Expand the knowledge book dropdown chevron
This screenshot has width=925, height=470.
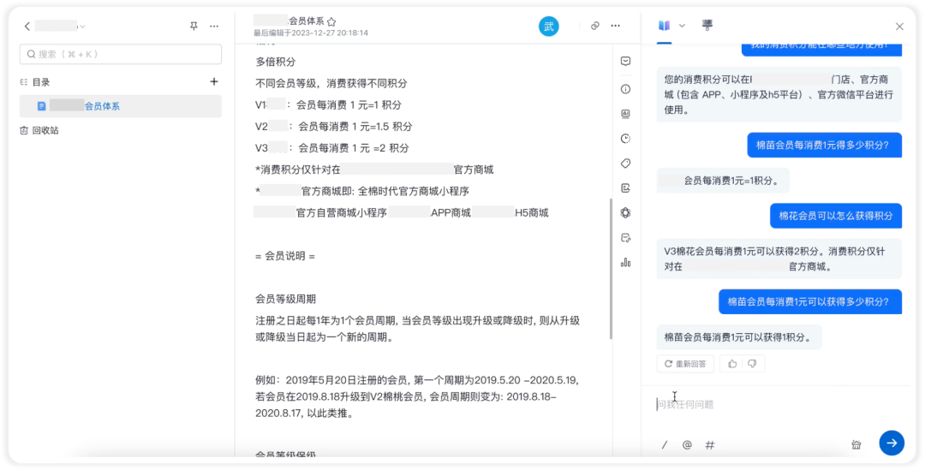pos(682,26)
